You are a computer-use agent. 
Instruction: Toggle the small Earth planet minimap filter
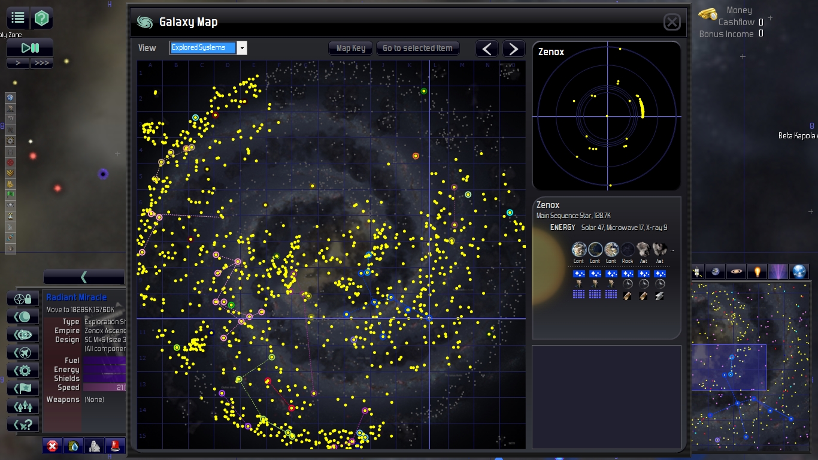click(716, 272)
